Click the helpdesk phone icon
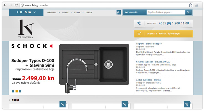Viewport: 205px width, 111px height. 139,23
